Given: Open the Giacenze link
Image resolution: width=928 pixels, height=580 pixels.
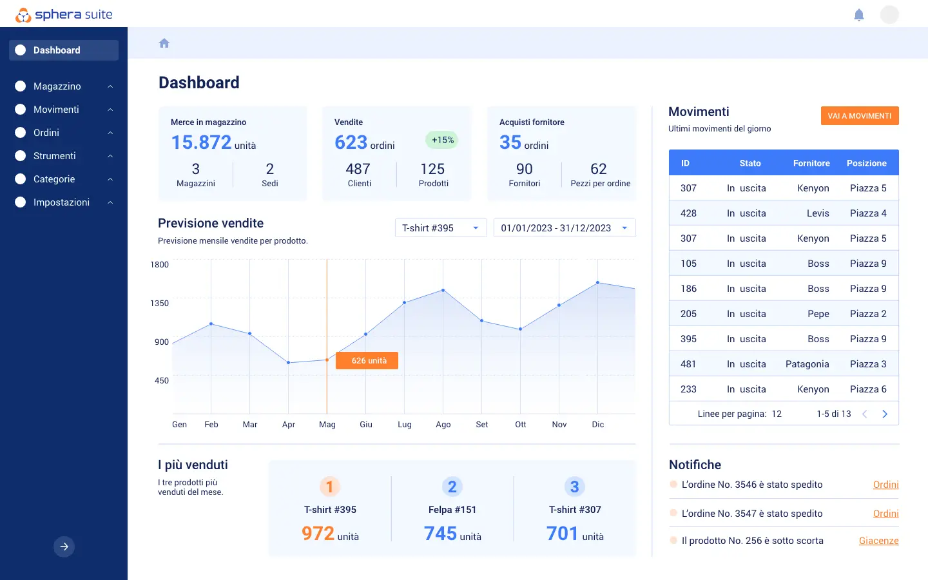Looking at the screenshot, I should click(x=879, y=541).
